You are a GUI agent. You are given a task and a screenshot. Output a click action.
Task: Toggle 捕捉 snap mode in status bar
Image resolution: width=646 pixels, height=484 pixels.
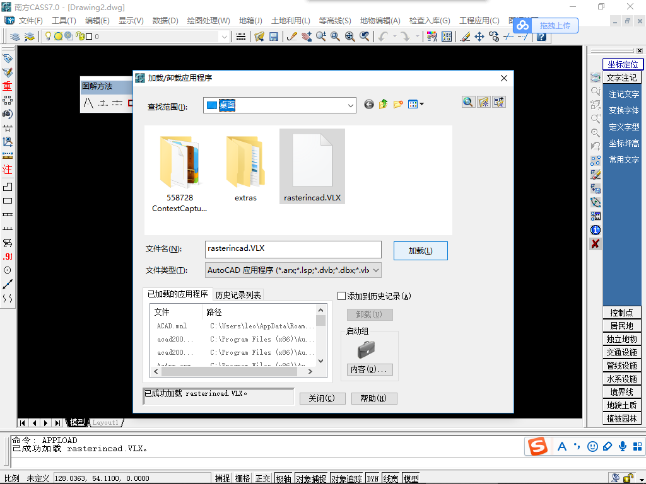click(x=223, y=478)
